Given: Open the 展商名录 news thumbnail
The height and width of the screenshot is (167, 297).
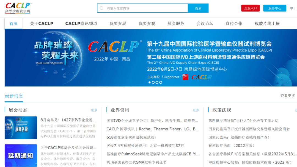Looking at the screenshot, I should coord(21,128).
